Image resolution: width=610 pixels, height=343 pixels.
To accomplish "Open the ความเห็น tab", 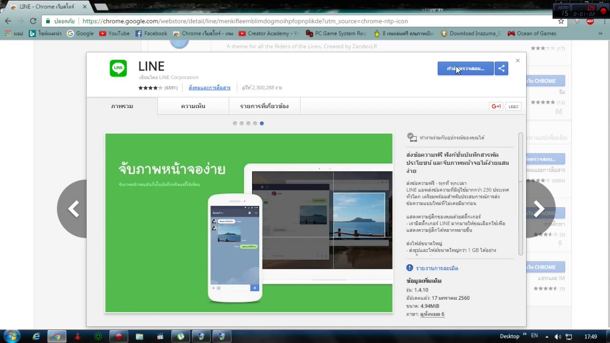I will (193, 106).
